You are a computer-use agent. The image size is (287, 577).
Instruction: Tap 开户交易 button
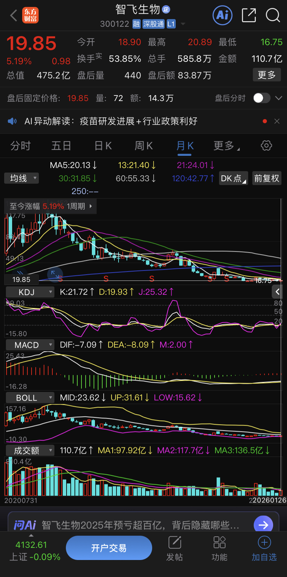pyautogui.click(x=109, y=548)
